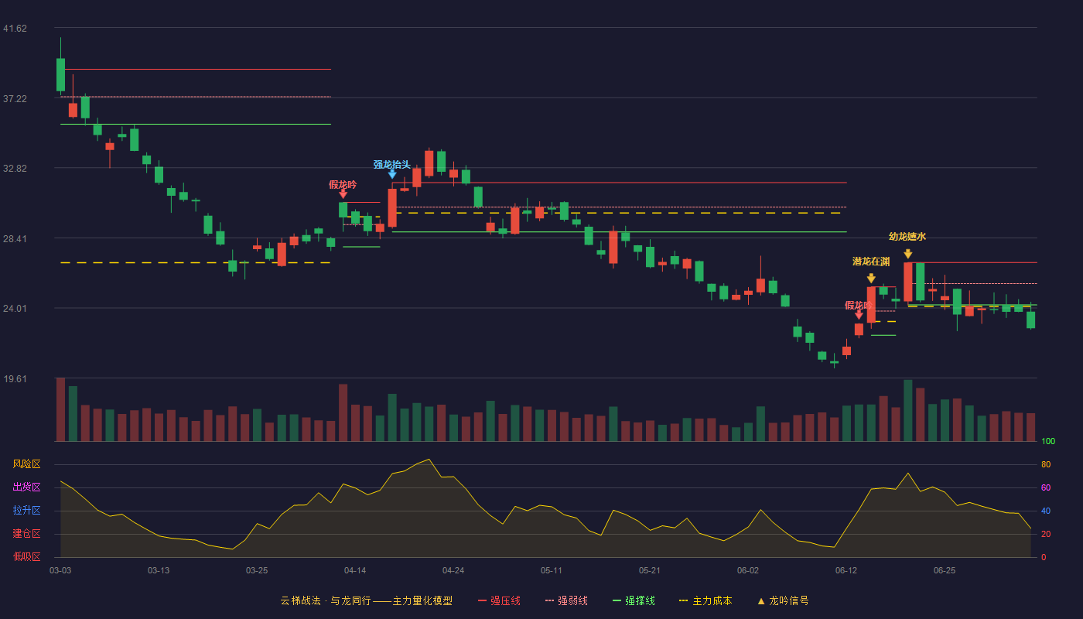
Task: Toggle the 强撑线 green legend entry
Action: point(634,600)
